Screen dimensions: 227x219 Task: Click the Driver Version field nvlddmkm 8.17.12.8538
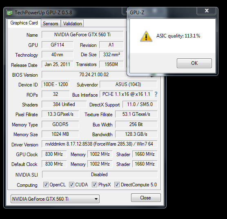[x=99, y=144]
